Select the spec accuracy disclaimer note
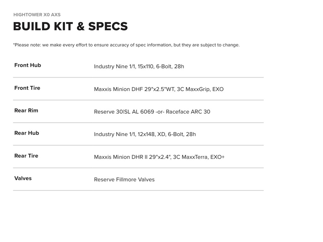 (126, 45)
